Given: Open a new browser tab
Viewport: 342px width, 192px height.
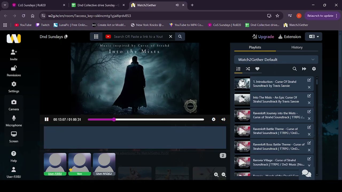Looking at the screenshot, I should point(192,5).
